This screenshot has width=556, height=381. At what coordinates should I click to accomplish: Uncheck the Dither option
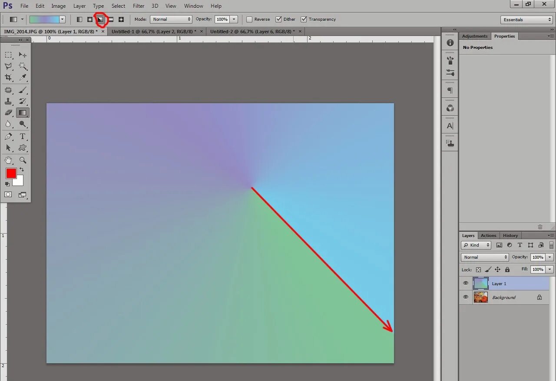click(x=279, y=20)
